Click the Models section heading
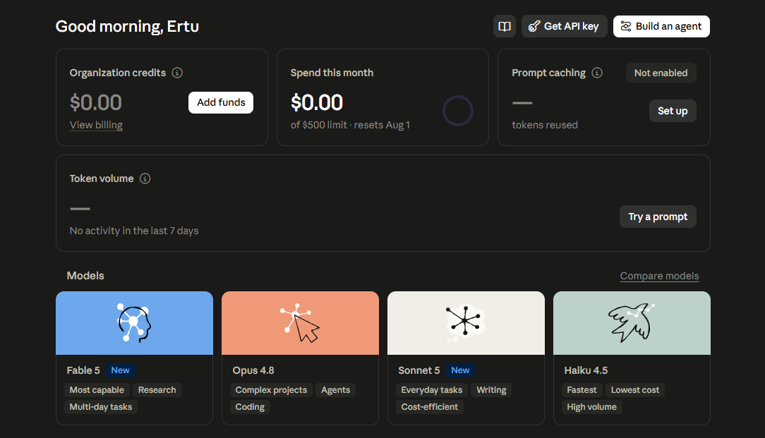The height and width of the screenshot is (438, 765). 85,276
